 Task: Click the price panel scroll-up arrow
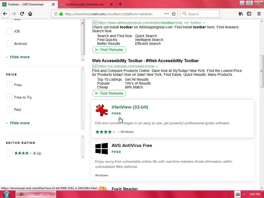click(x=83, y=68)
